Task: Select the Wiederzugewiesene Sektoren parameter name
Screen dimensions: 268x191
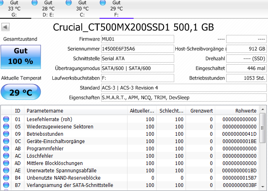Action: pos(60,126)
